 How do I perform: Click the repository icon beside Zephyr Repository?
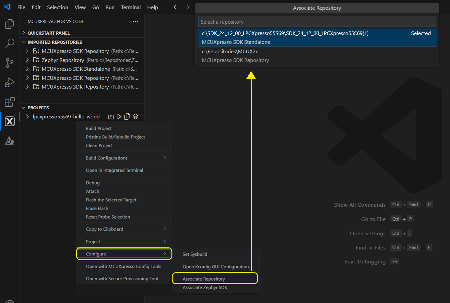click(36, 60)
